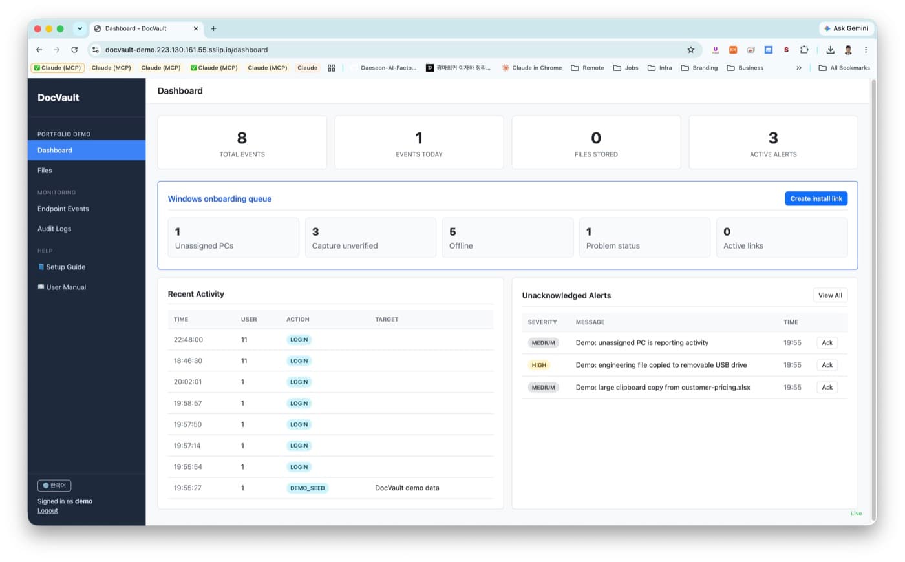This screenshot has height=562, width=905.
Task: Open the Claude in Chrome bookmark
Action: (x=532, y=68)
